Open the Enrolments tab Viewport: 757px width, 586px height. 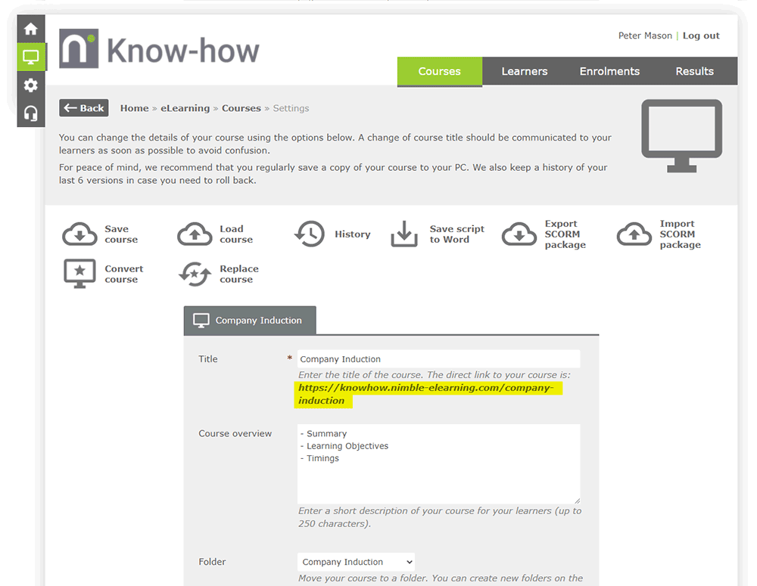coord(609,71)
